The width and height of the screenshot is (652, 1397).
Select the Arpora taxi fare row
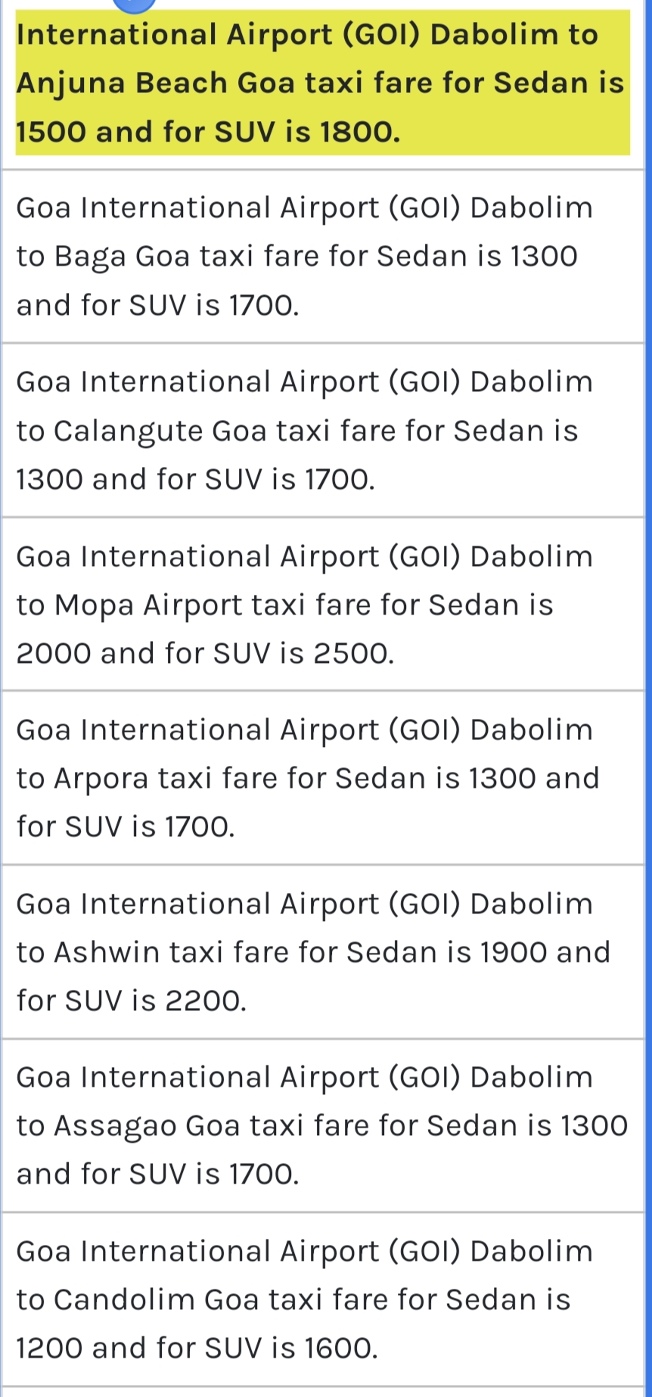pos(322,778)
